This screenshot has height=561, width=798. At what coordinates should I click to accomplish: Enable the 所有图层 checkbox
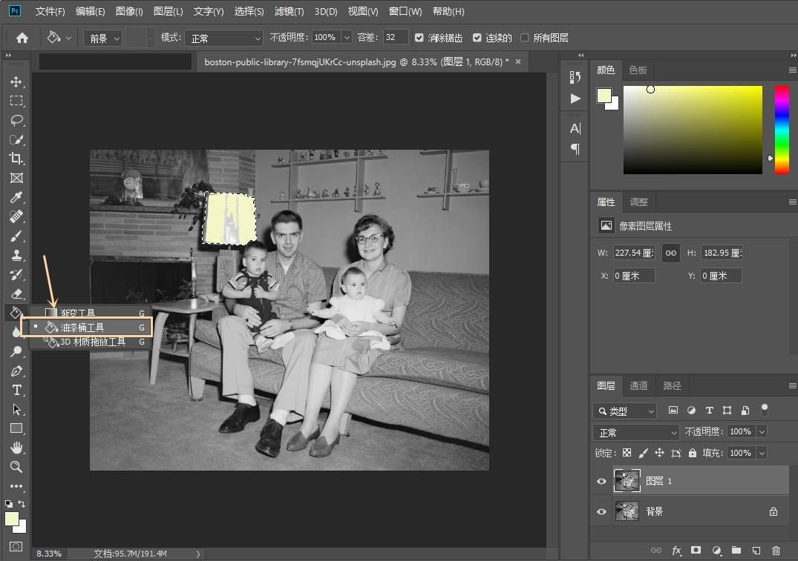[525, 38]
